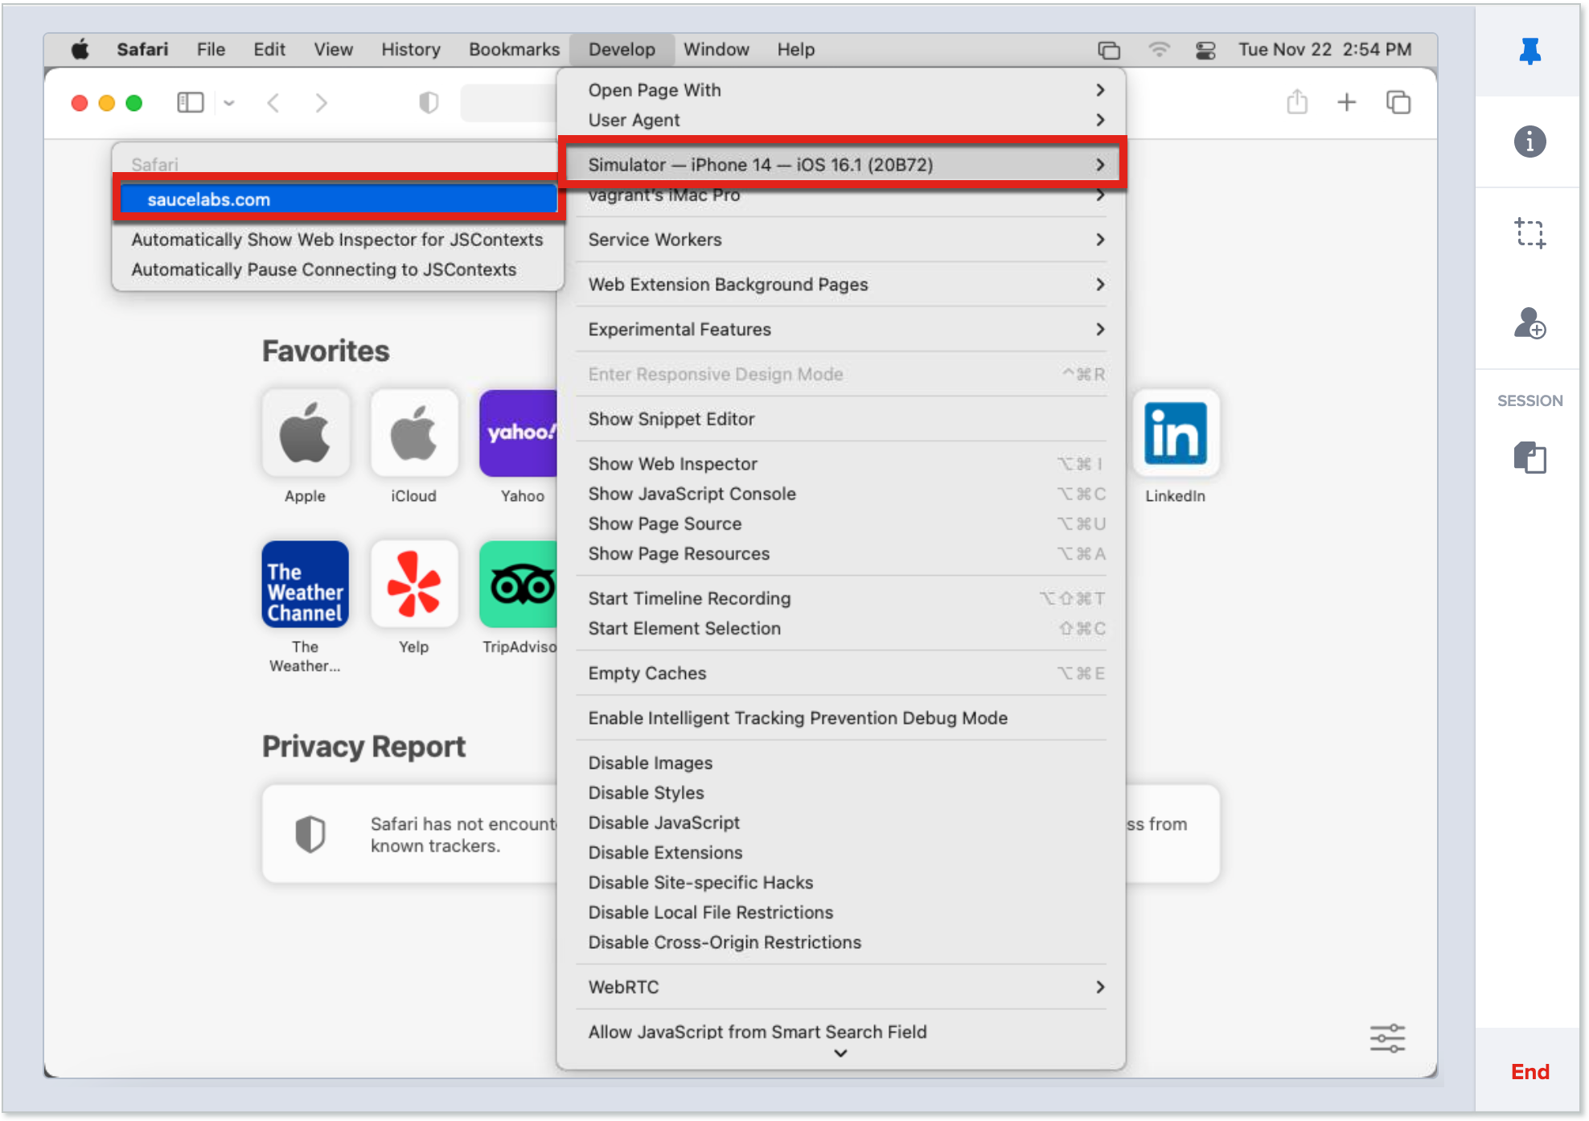Open the session info panel icon

point(1529,142)
